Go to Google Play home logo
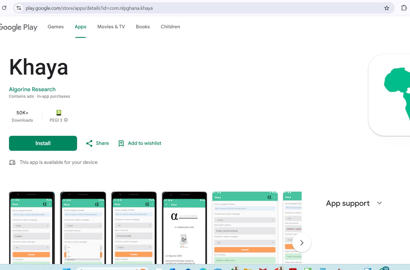 (18, 27)
